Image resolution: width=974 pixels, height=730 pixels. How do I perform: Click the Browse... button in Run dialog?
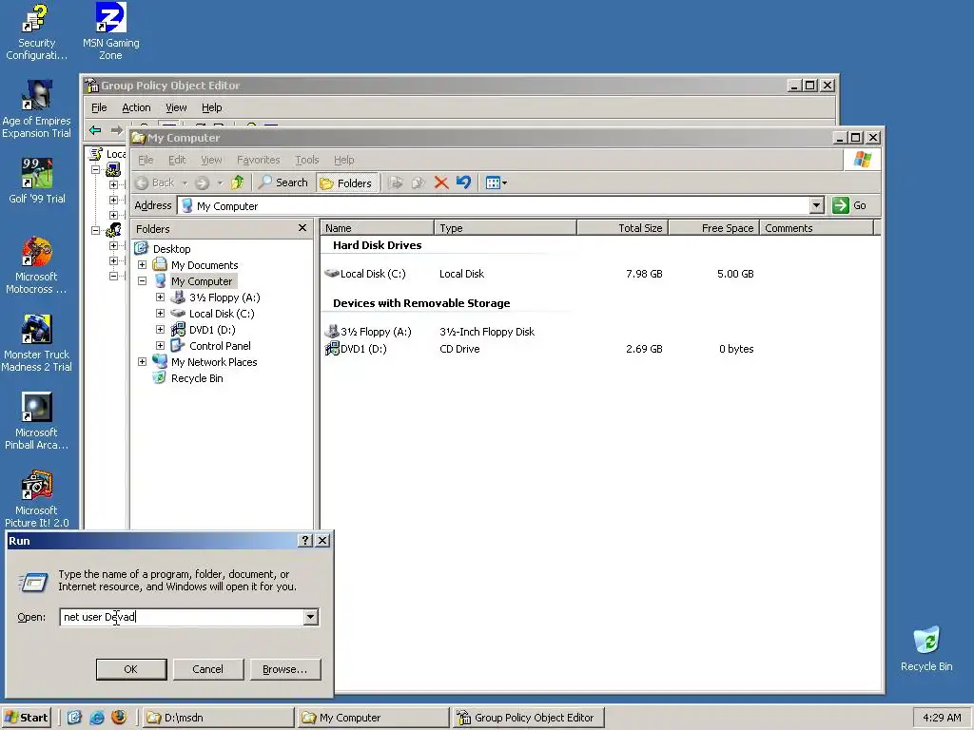(285, 669)
